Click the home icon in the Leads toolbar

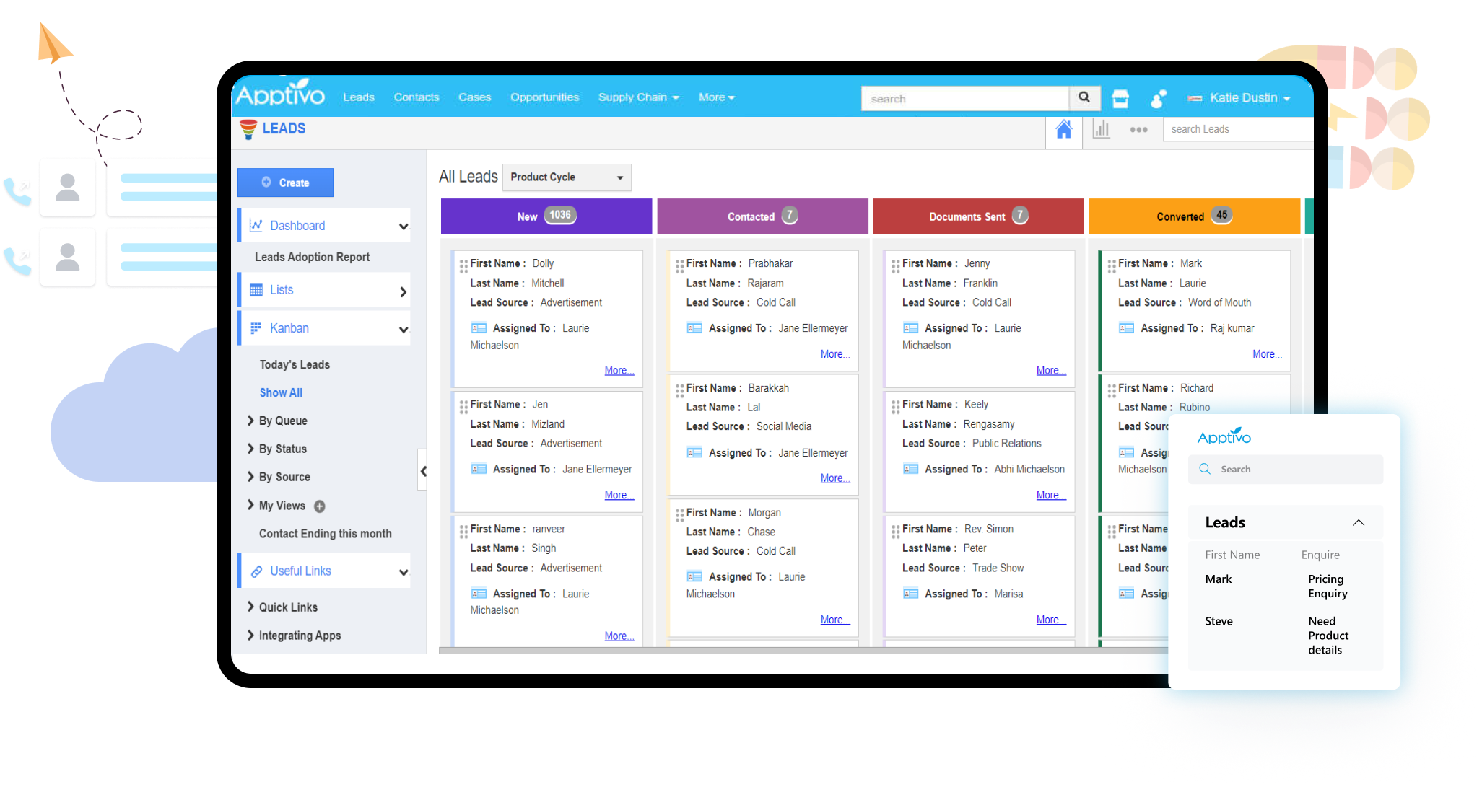1063,130
